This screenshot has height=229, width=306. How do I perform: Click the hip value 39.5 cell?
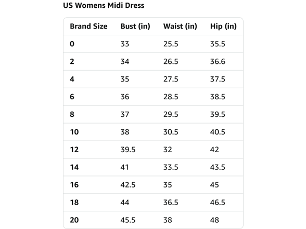click(x=218, y=114)
